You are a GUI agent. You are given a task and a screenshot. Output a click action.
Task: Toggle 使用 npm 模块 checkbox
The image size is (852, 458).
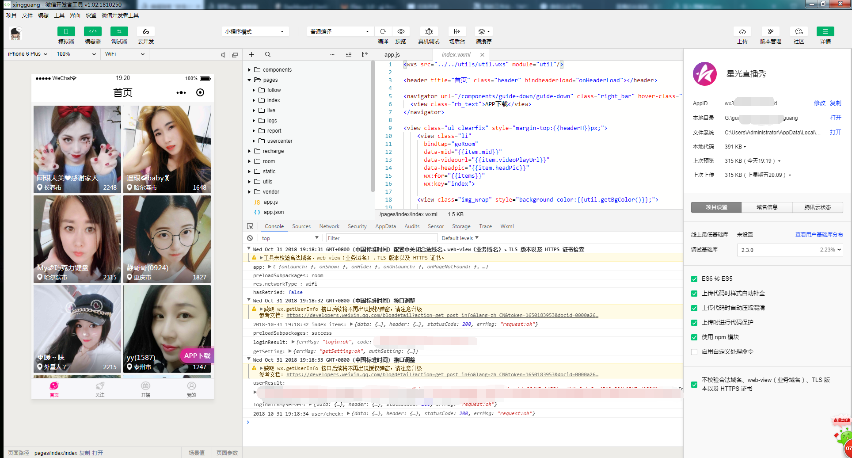click(694, 337)
